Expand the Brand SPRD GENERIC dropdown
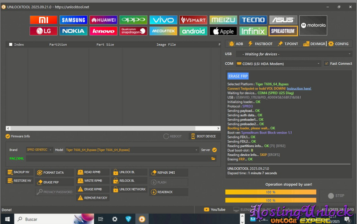The image size is (357, 224). tap(39, 149)
